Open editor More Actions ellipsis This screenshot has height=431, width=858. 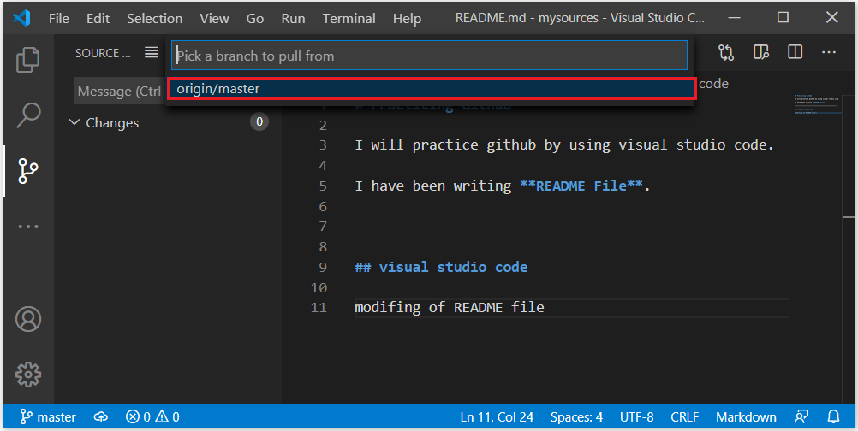tap(828, 52)
